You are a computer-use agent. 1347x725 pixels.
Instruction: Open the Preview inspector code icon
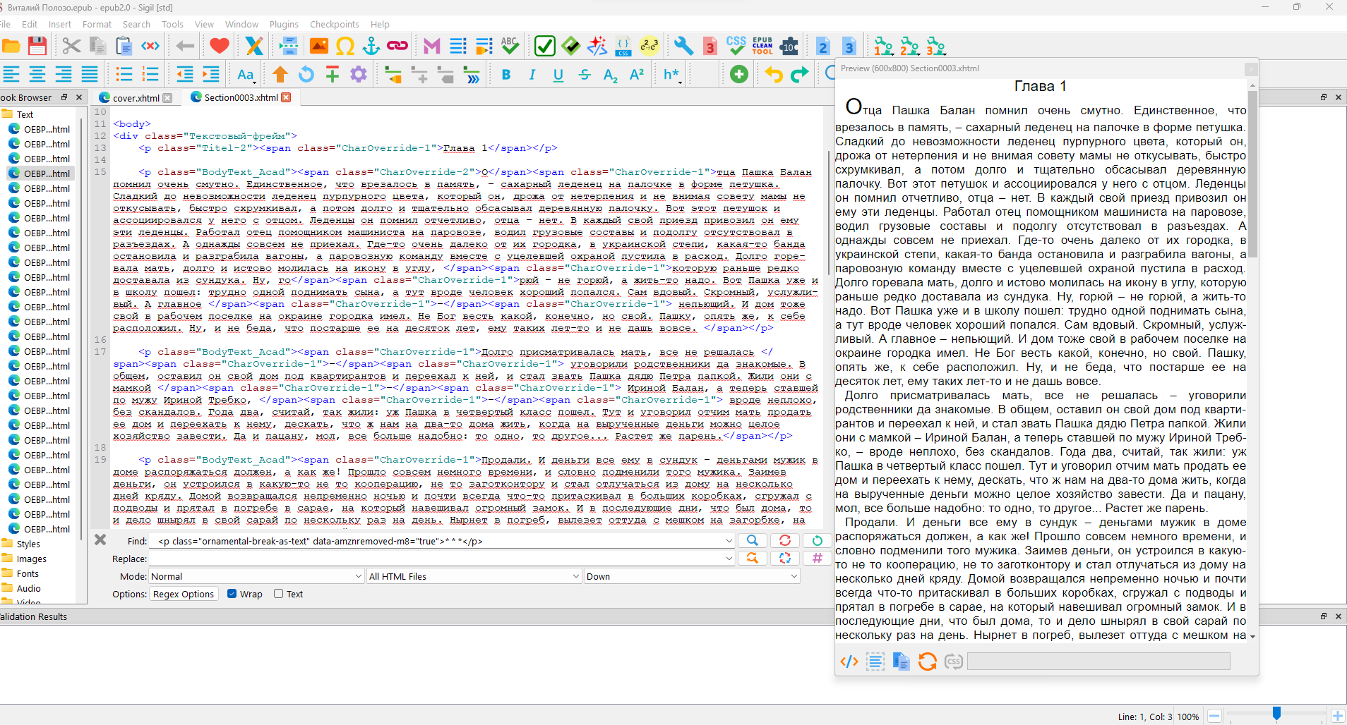click(849, 661)
